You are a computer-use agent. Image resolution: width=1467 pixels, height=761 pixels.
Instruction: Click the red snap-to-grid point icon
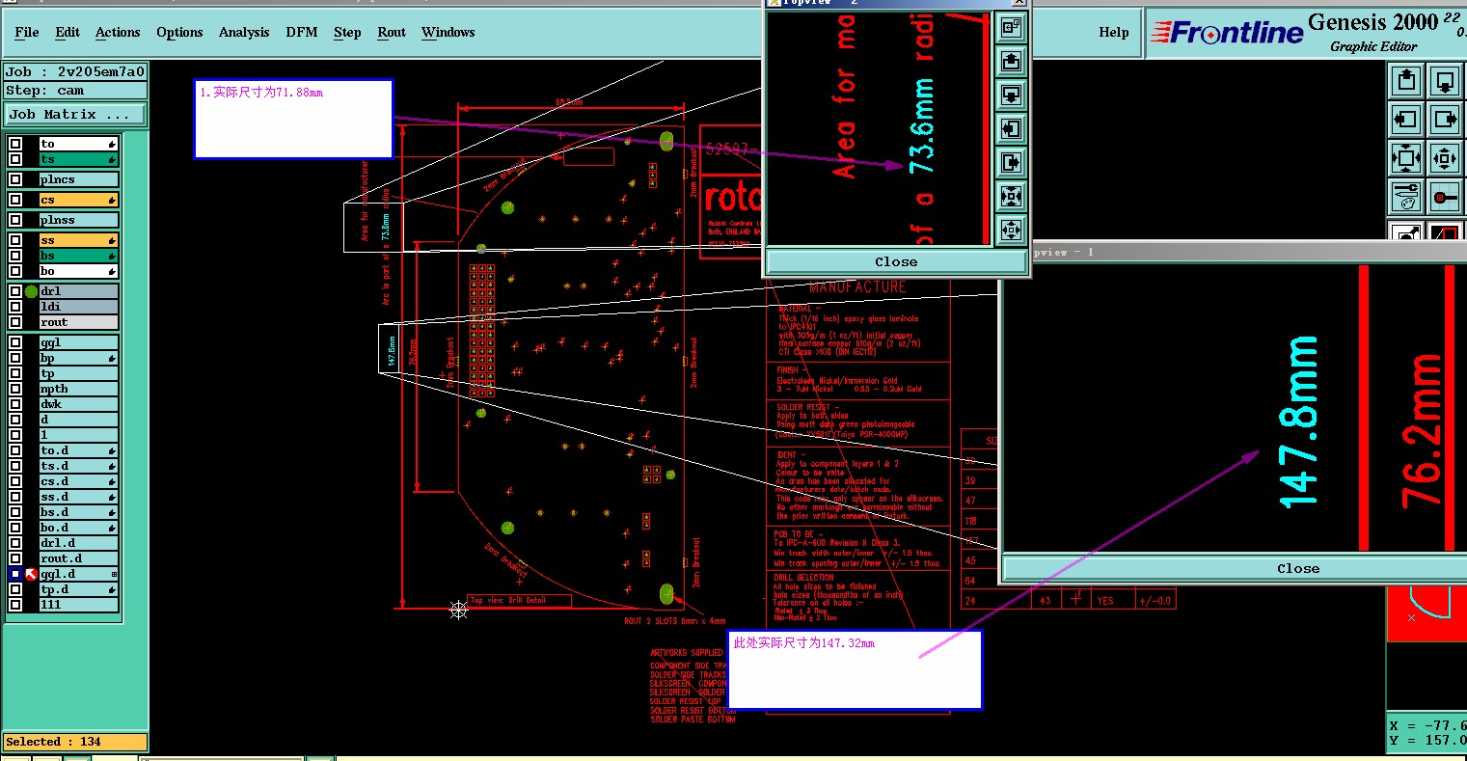pyautogui.click(x=1445, y=197)
